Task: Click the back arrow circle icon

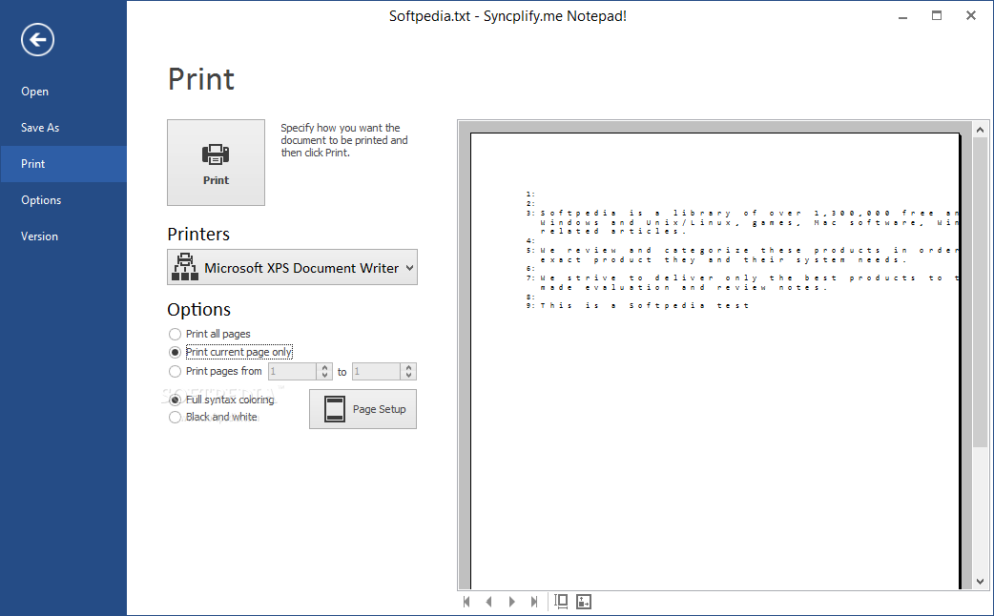Action: coord(37,40)
